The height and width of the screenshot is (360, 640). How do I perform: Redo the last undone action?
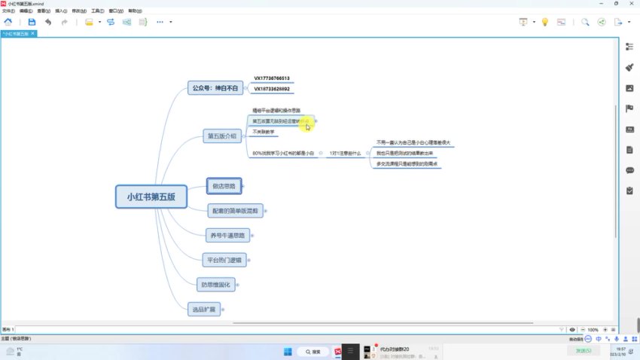(64, 22)
